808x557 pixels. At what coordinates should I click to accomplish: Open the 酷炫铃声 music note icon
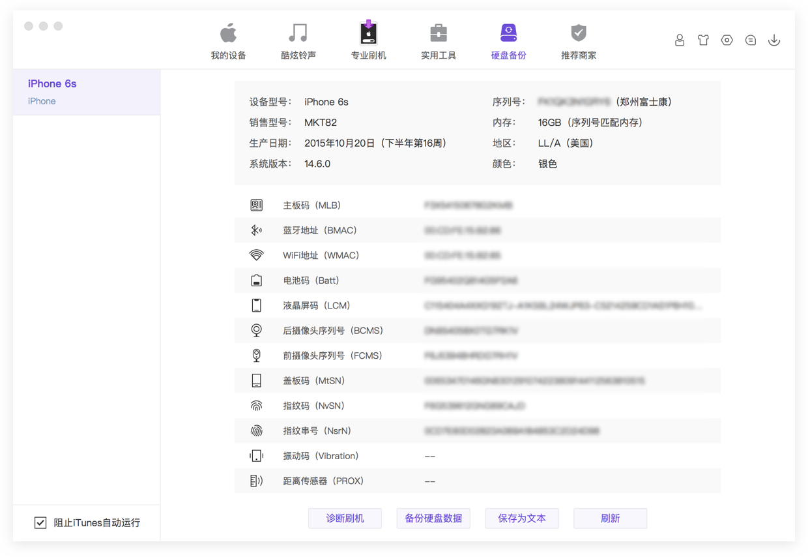pyautogui.click(x=298, y=33)
